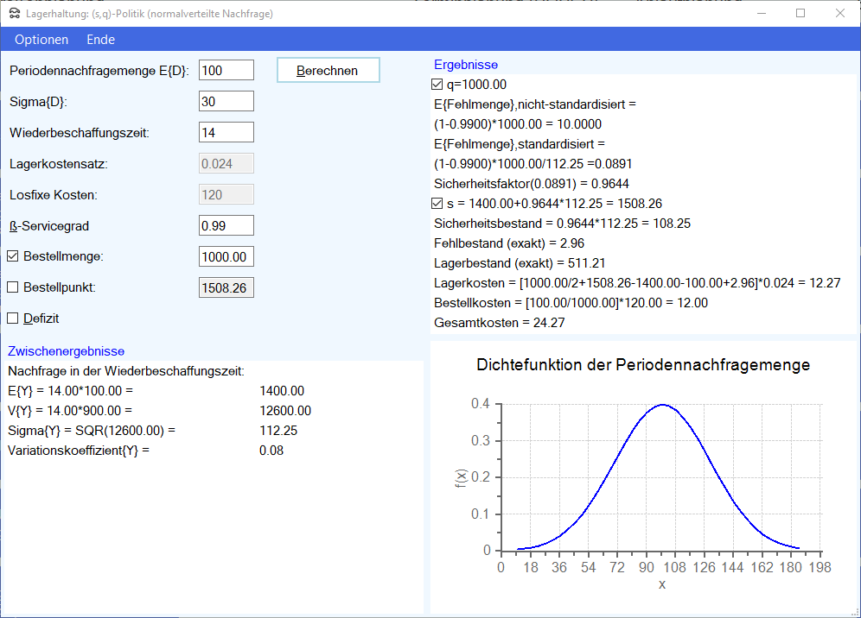Click the Sigma{D} input field
This screenshot has height=618, width=861.
point(226,101)
